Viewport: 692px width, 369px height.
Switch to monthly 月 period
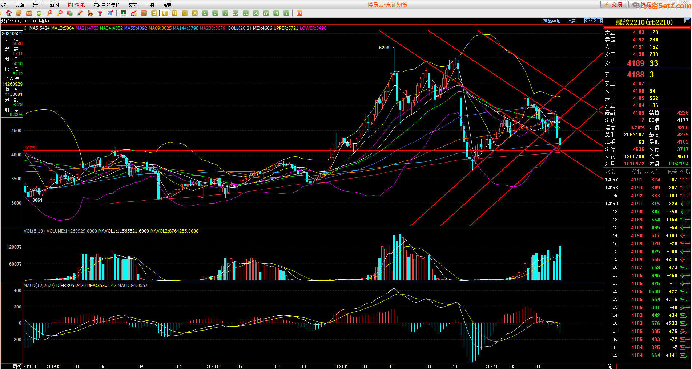(174, 13)
